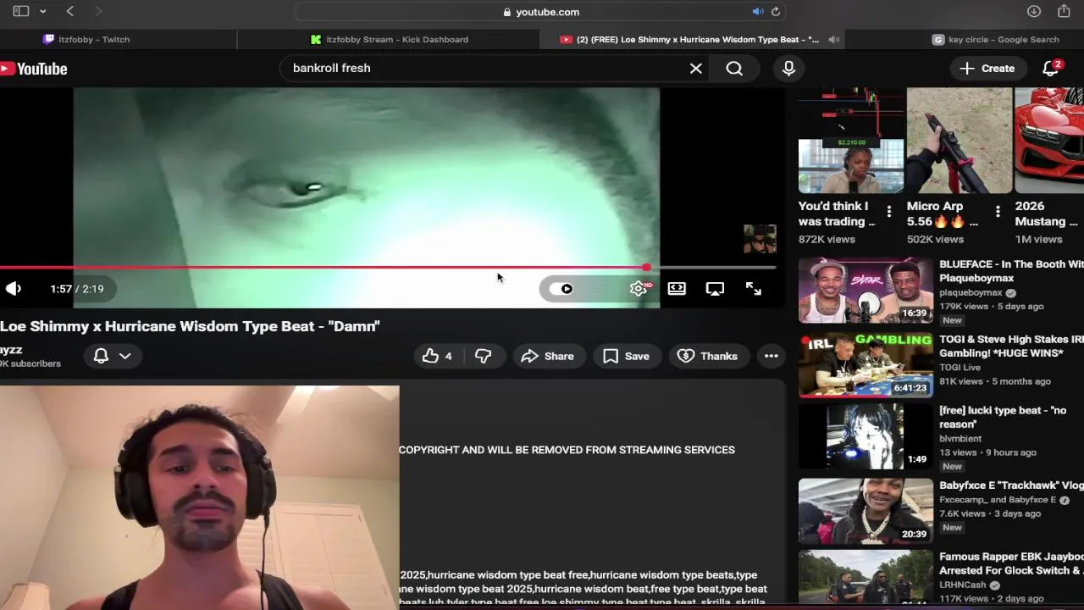Click the video title Loe Shimmy x Hurricane Wisdom
This screenshot has width=1084, height=610.
(x=190, y=326)
